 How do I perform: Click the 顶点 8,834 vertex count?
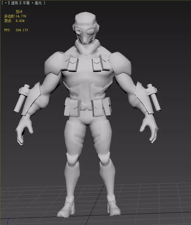[x=14, y=21]
